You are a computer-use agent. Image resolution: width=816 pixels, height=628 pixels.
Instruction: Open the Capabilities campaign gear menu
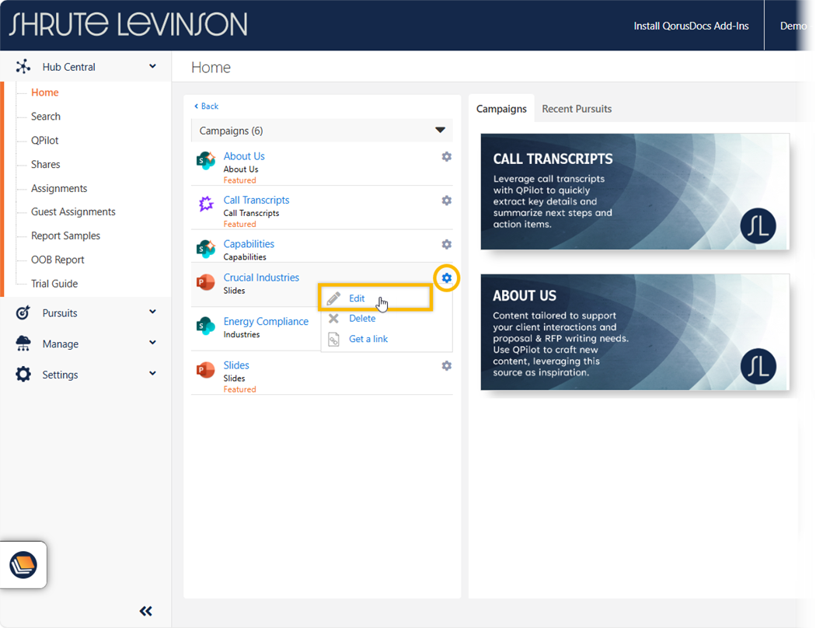tap(446, 244)
